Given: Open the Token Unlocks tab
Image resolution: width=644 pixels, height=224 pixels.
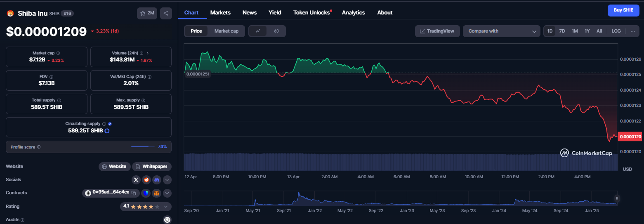Looking at the screenshot, I should point(312,13).
